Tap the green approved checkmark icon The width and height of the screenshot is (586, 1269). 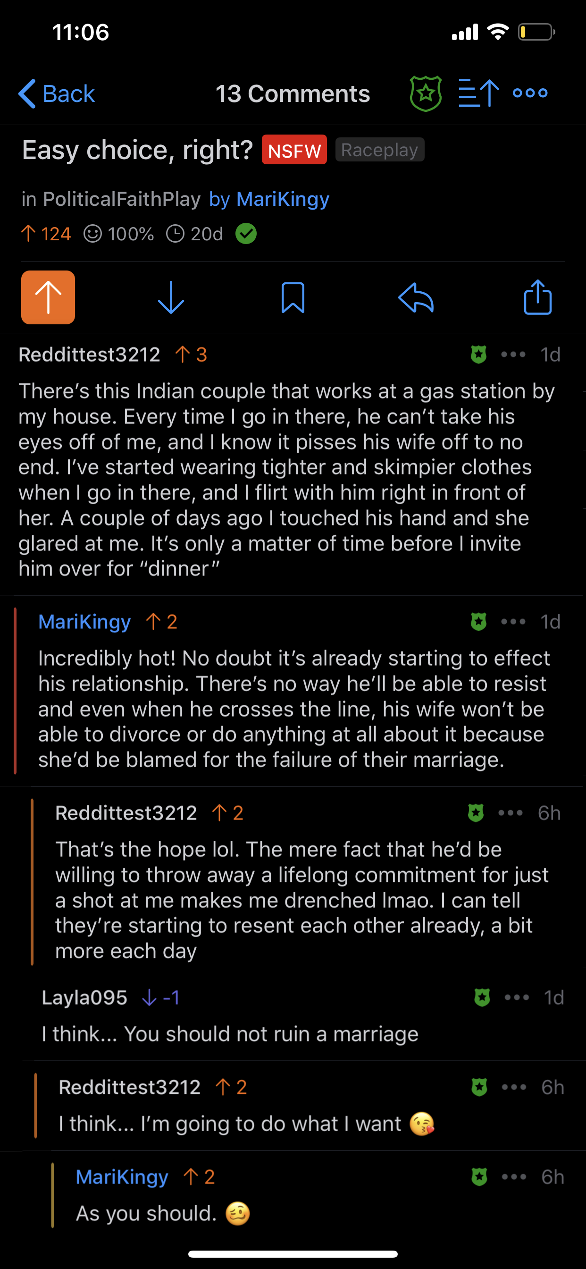tap(246, 234)
